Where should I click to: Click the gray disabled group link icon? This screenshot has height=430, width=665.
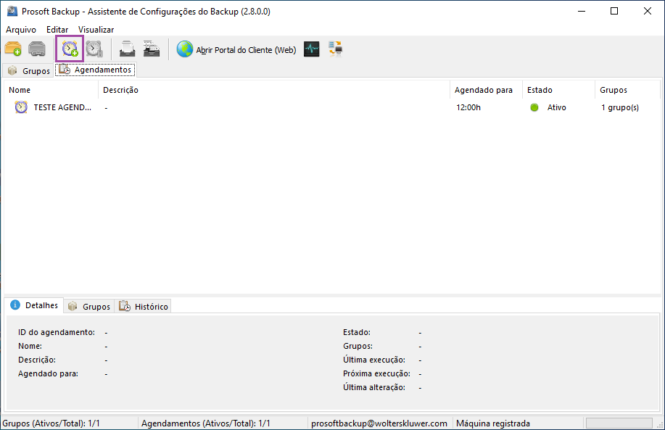click(37, 49)
